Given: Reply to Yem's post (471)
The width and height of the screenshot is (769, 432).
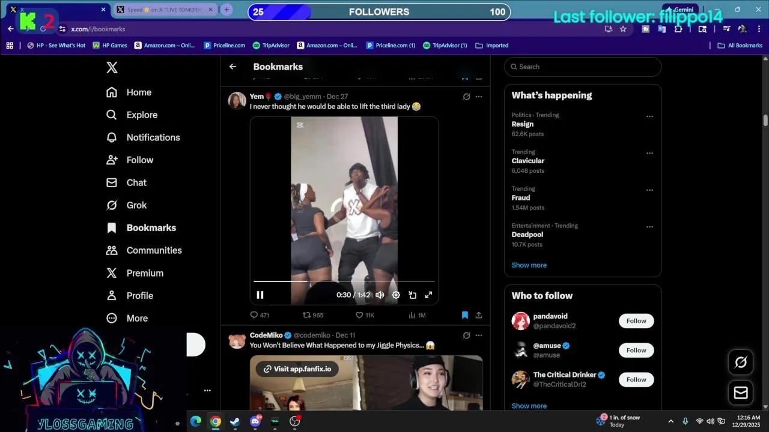Looking at the screenshot, I should pyautogui.click(x=260, y=315).
